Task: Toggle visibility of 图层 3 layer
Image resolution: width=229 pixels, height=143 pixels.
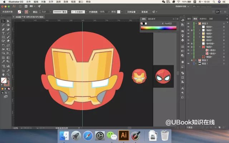Action: 189,24
